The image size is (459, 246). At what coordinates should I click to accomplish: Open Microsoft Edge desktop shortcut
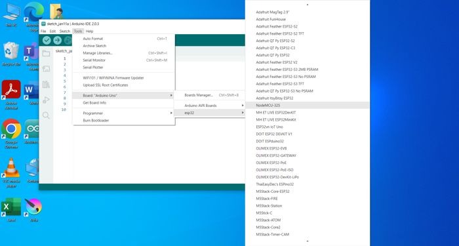33,16
